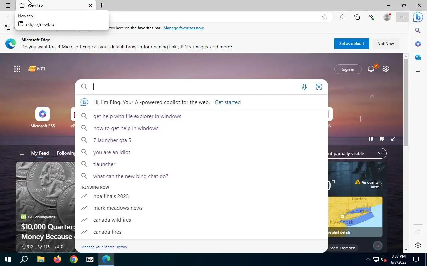Open the sidebar Search icon
The width and height of the screenshot is (427, 266).
[418, 31]
